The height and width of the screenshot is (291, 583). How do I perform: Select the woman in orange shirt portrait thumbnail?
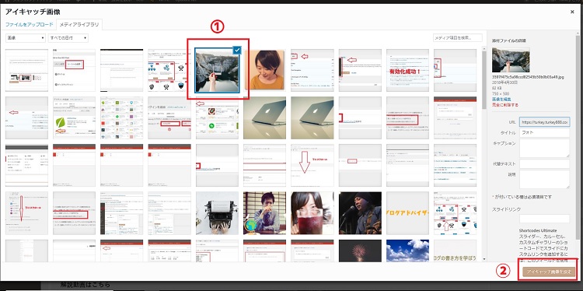pyautogui.click(x=265, y=70)
